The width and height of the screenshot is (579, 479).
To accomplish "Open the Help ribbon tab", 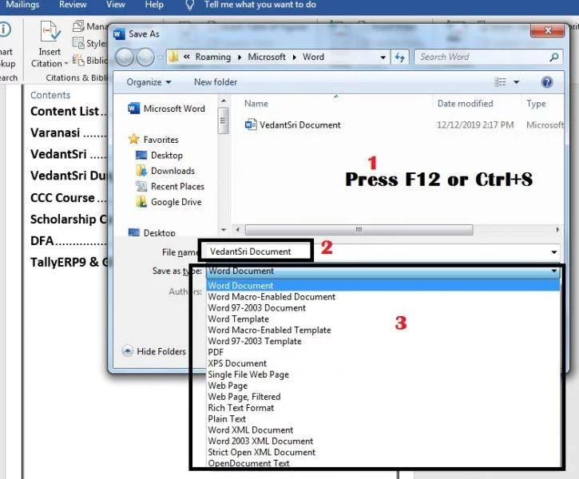I will click(x=154, y=5).
